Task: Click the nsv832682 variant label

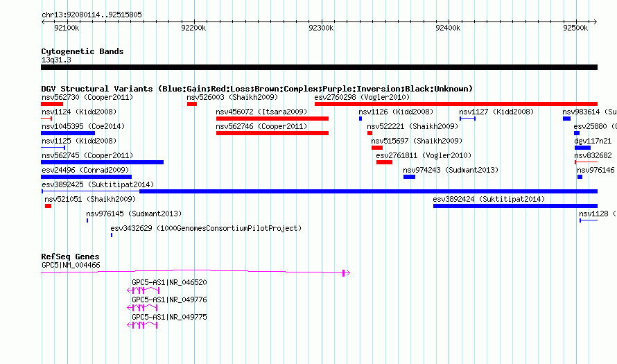Action: pyautogui.click(x=593, y=155)
